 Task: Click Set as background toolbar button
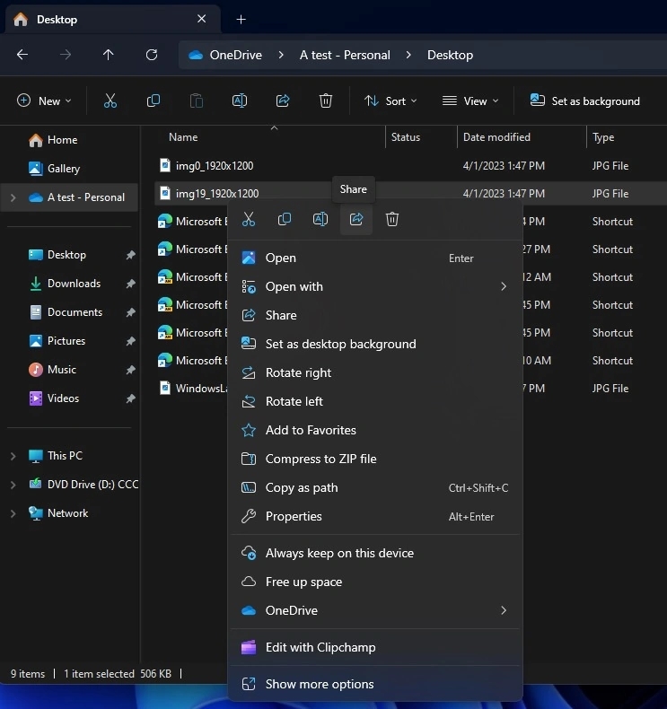click(585, 101)
